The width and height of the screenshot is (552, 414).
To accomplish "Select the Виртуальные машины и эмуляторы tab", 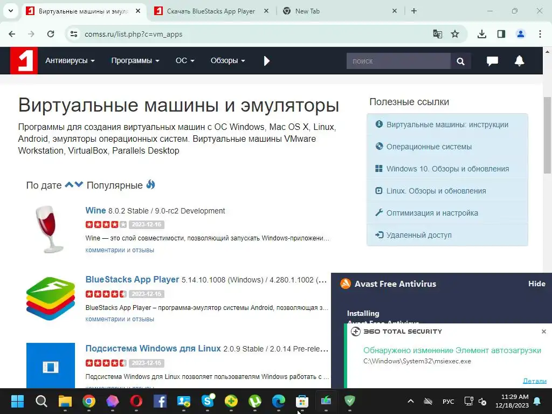I will [83, 11].
